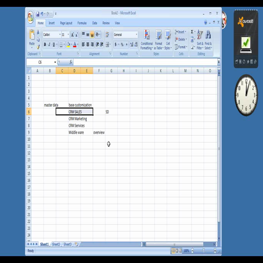Open Conditional Formatting menu
The height and width of the screenshot is (263, 263).
point(147,40)
